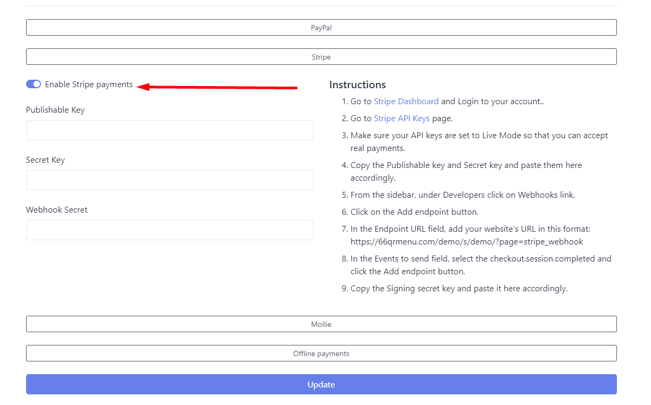This screenshot has height=405, width=651.
Task: Click the stripe_webhook endpoint URL text
Action: point(466,242)
